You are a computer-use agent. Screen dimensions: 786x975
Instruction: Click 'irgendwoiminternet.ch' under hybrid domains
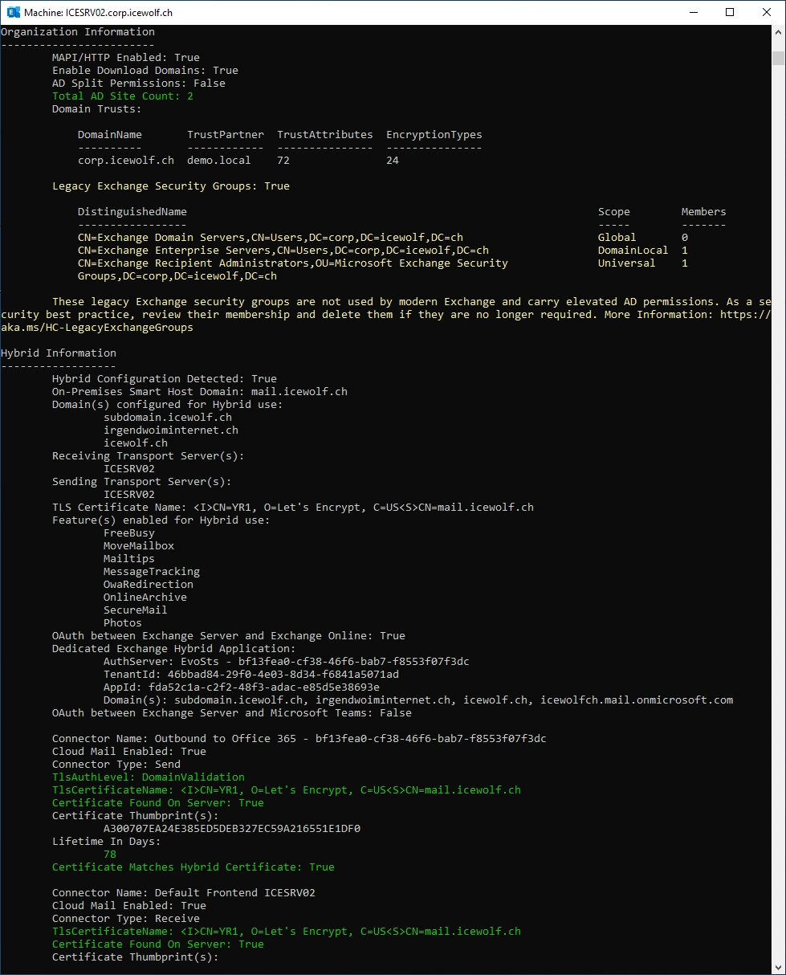(x=171, y=430)
